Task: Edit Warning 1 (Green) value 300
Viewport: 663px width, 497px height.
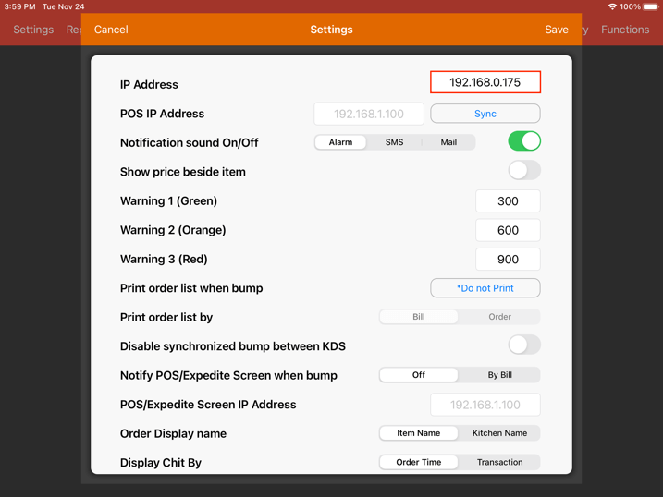Action: pyautogui.click(x=508, y=201)
